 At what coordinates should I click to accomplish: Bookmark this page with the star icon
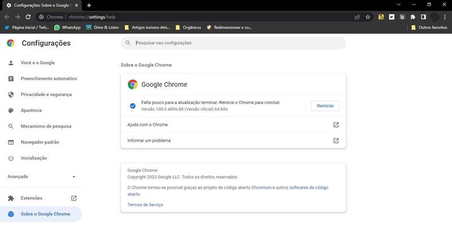tap(368, 17)
